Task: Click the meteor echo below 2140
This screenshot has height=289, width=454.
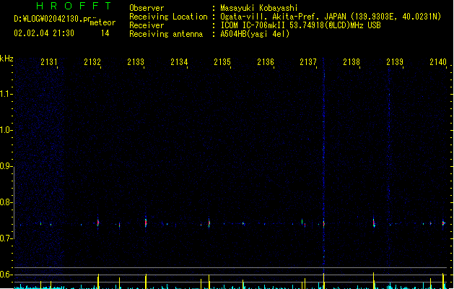Action: click(x=444, y=223)
